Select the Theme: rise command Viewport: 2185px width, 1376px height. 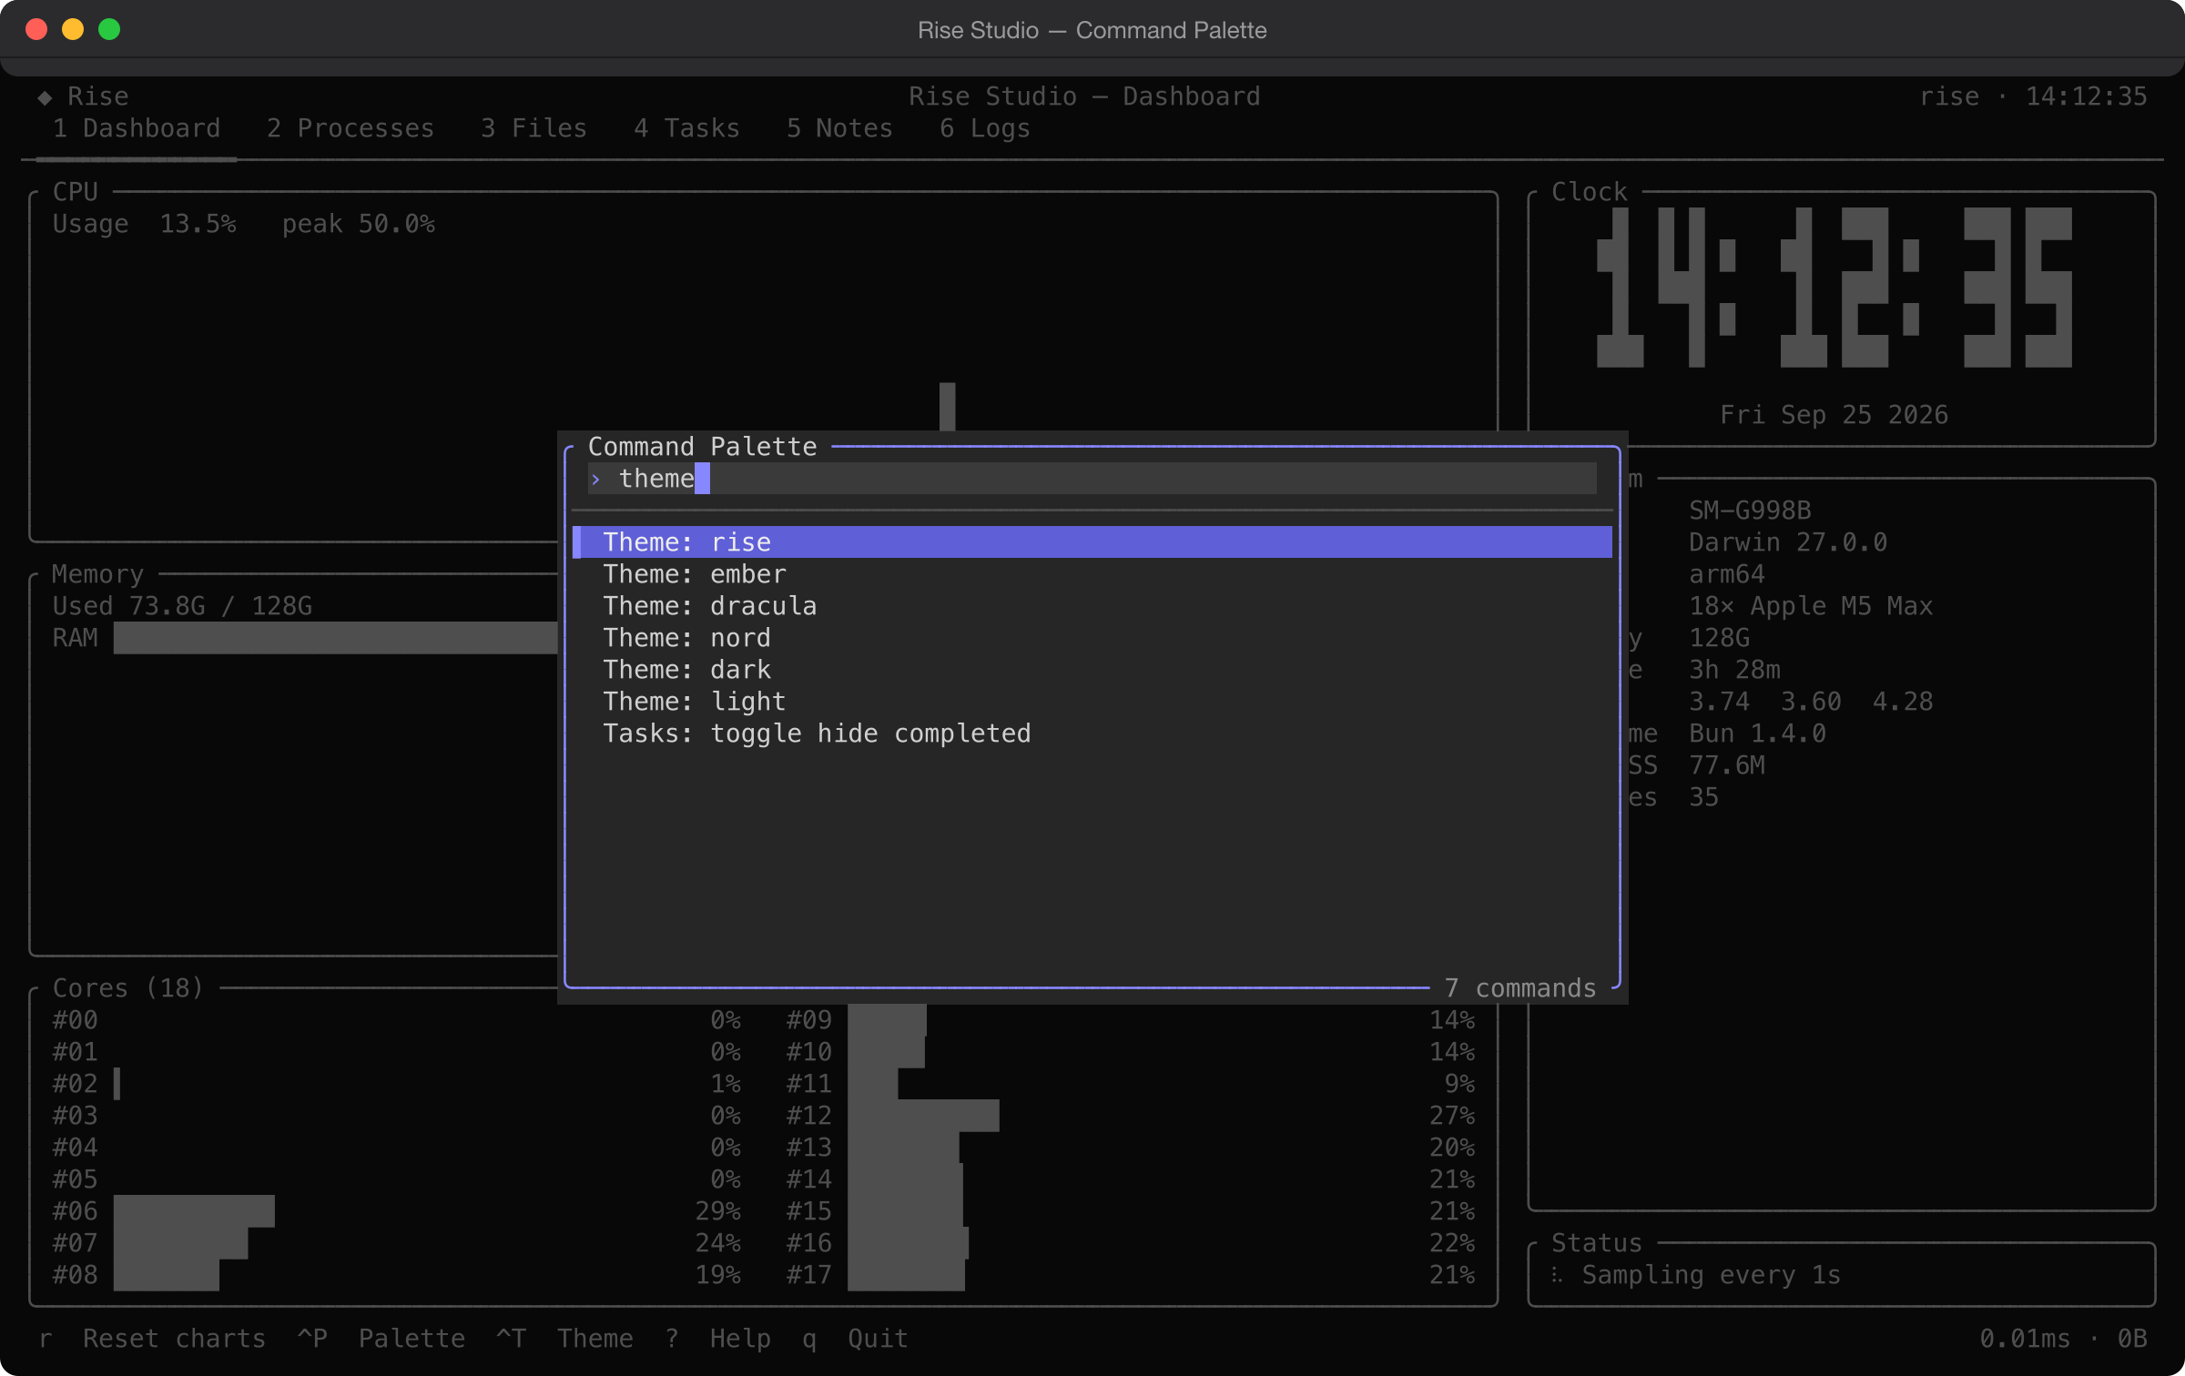(x=1092, y=541)
